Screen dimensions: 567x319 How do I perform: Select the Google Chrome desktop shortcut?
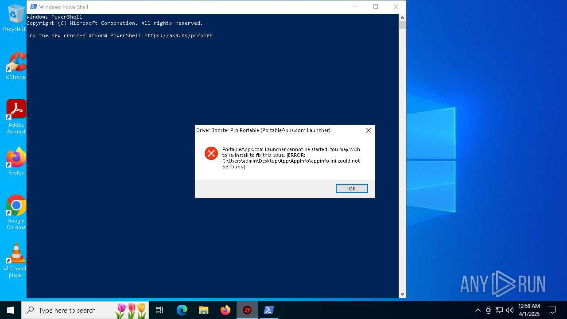(16, 213)
